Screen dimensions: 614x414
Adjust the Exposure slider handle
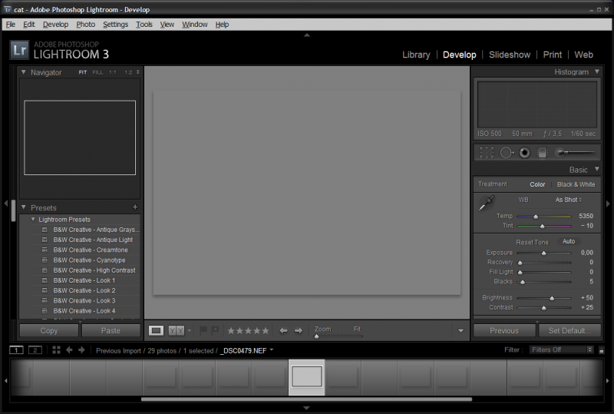tap(544, 253)
